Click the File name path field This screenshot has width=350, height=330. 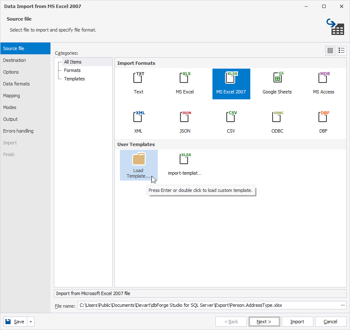(209, 305)
